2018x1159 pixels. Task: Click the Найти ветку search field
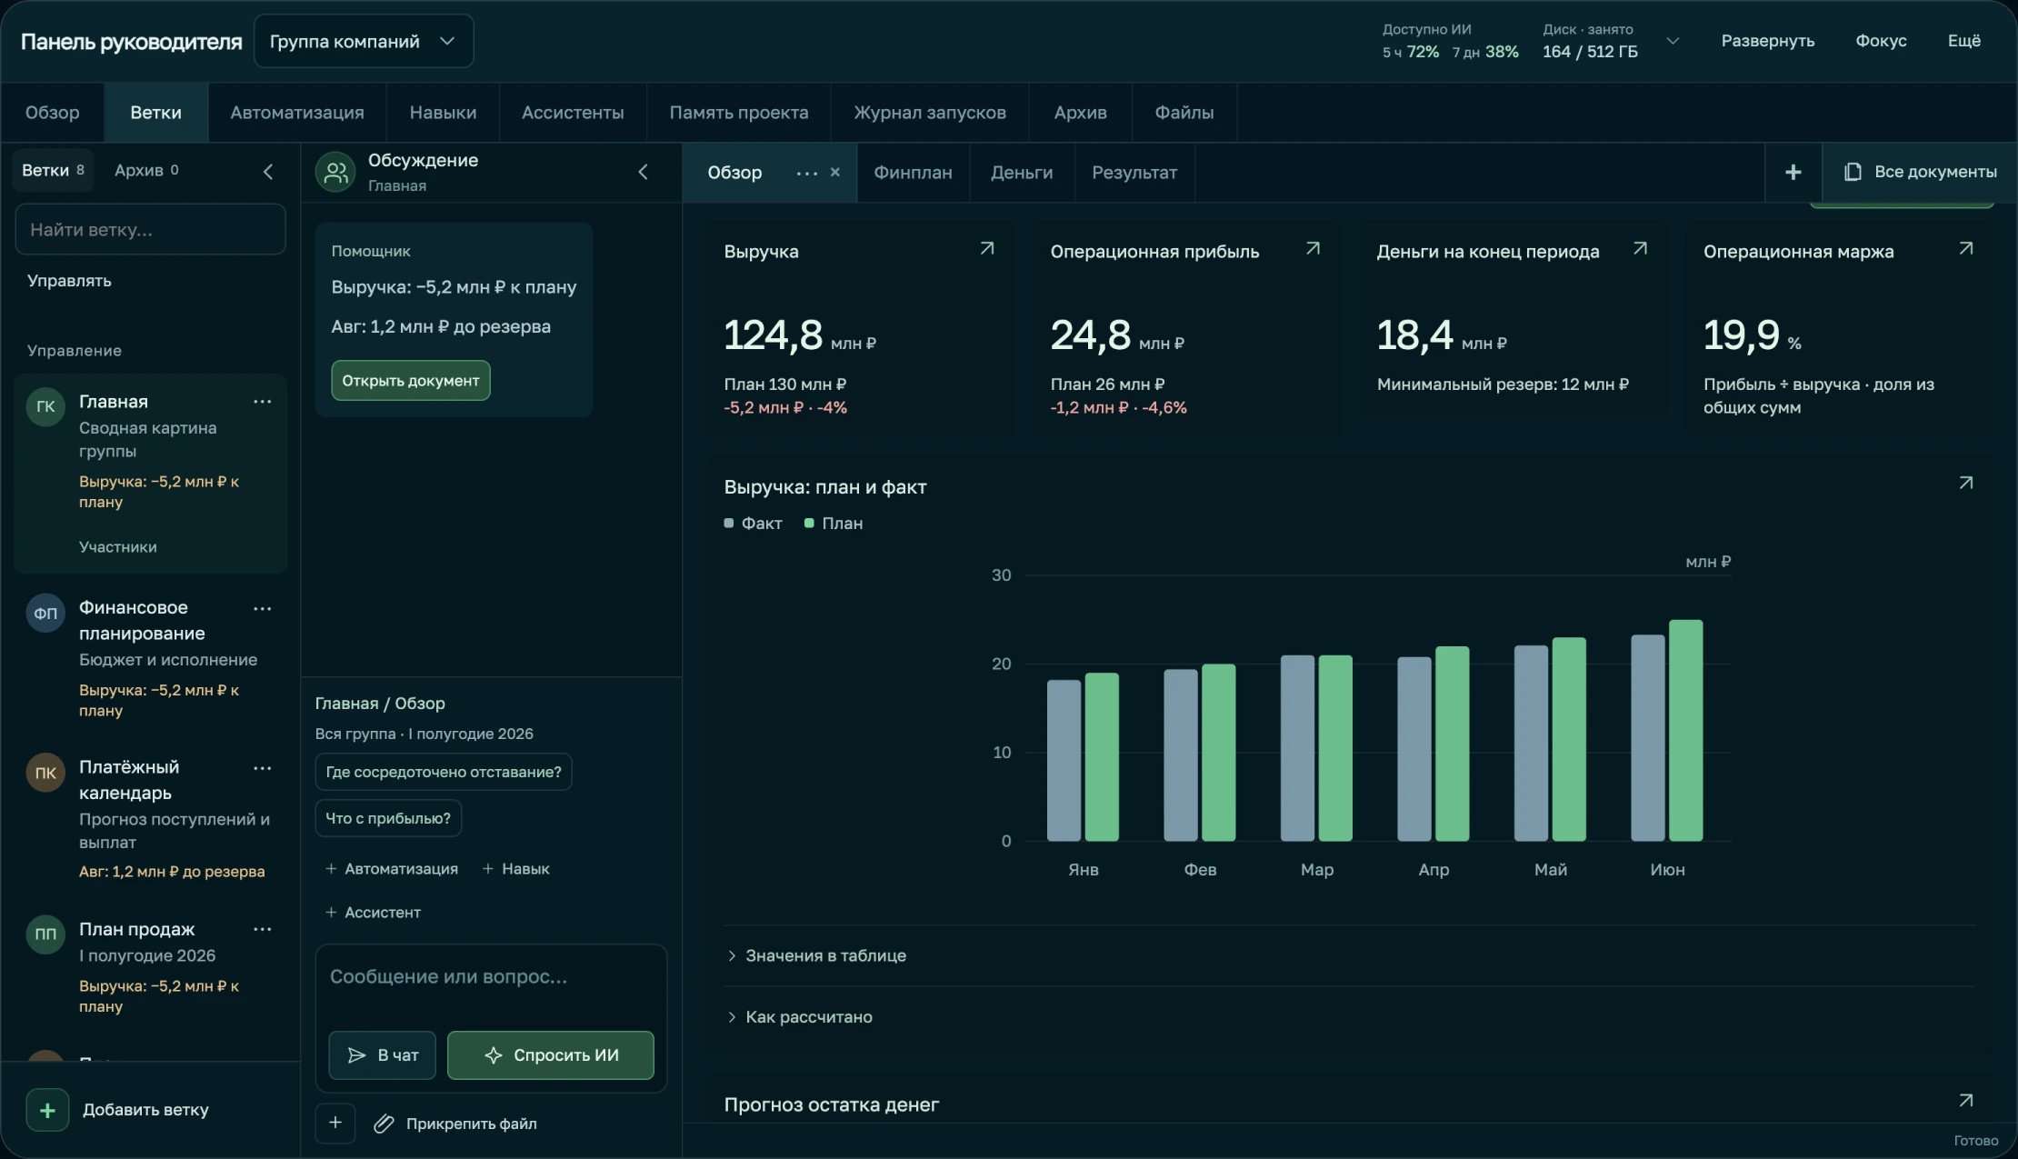click(x=151, y=230)
